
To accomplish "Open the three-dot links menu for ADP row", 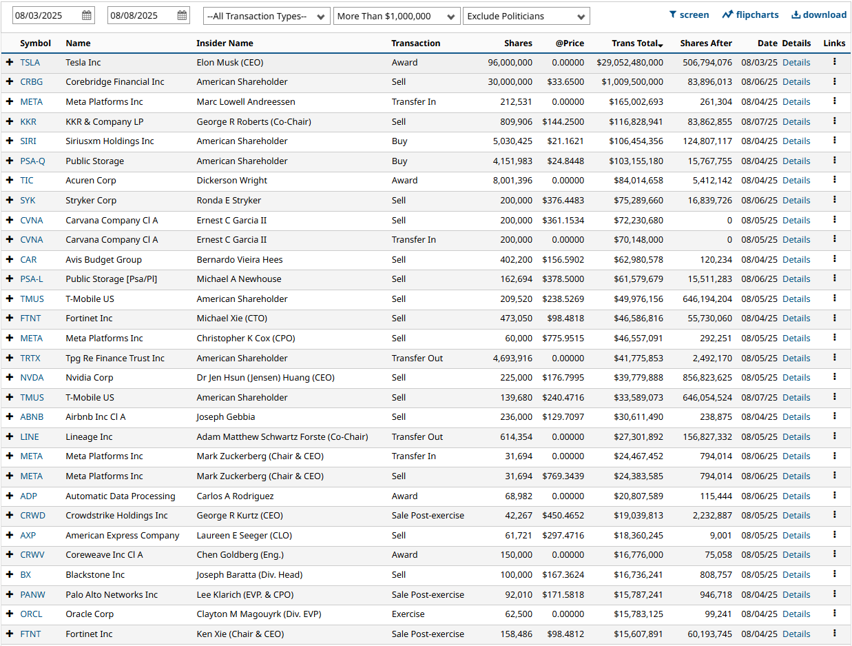I will pyautogui.click(x=834, y=496).
